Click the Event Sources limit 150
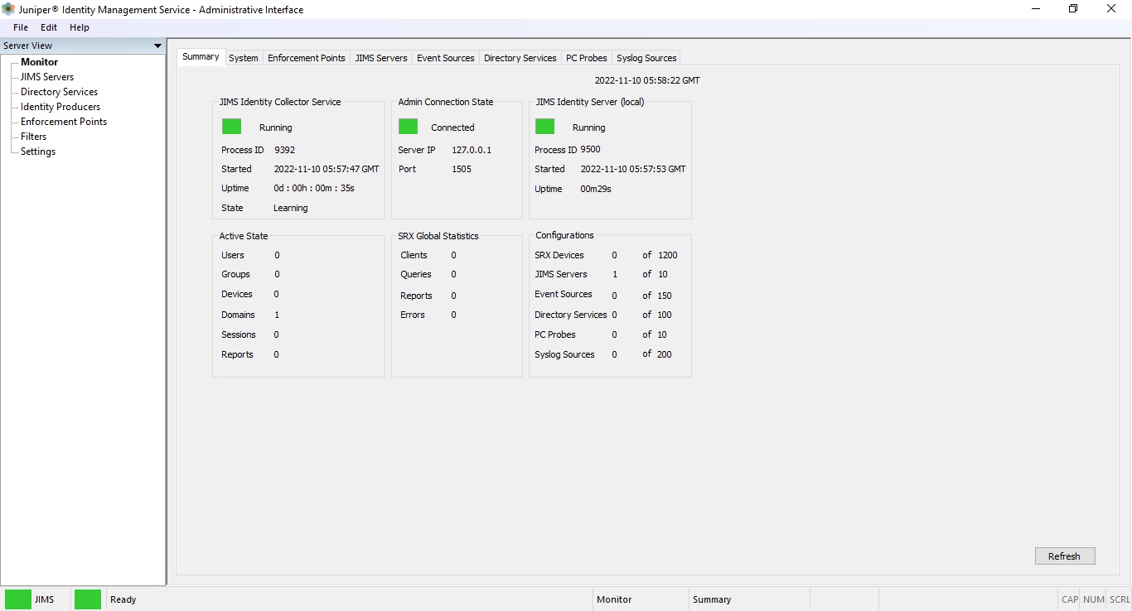Viewport: 1132px width, 611px height. tap(665, 296)
